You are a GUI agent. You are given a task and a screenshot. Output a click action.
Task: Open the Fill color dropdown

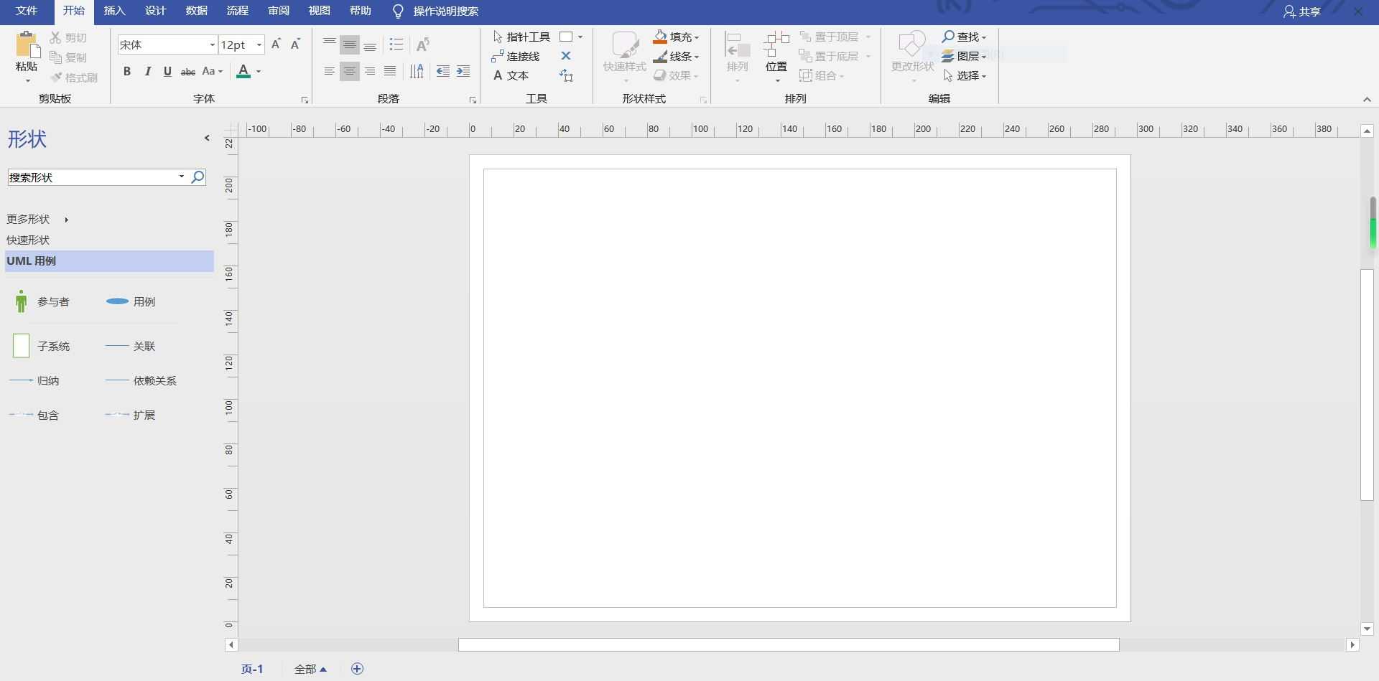tap(676, 37)
